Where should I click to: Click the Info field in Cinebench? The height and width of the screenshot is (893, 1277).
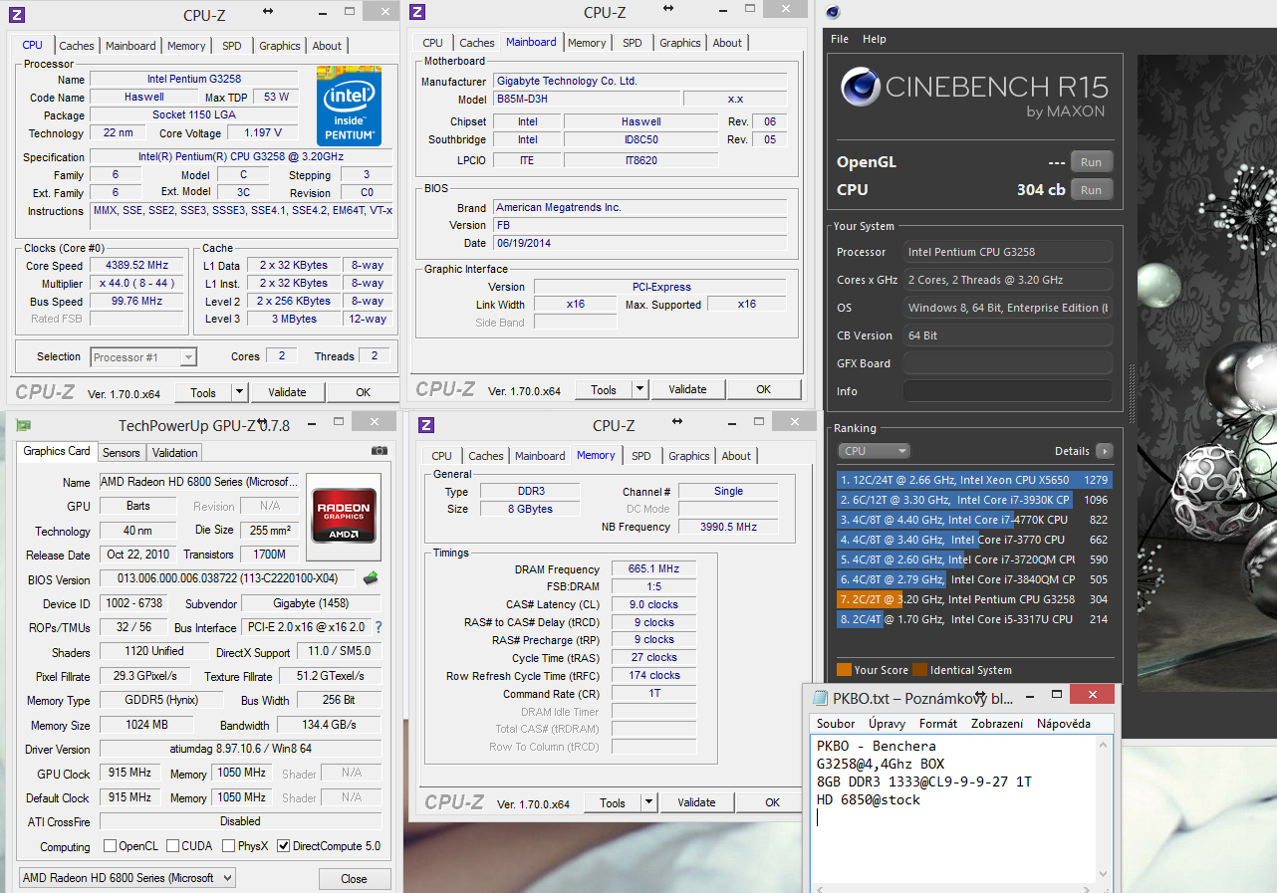1008,391
